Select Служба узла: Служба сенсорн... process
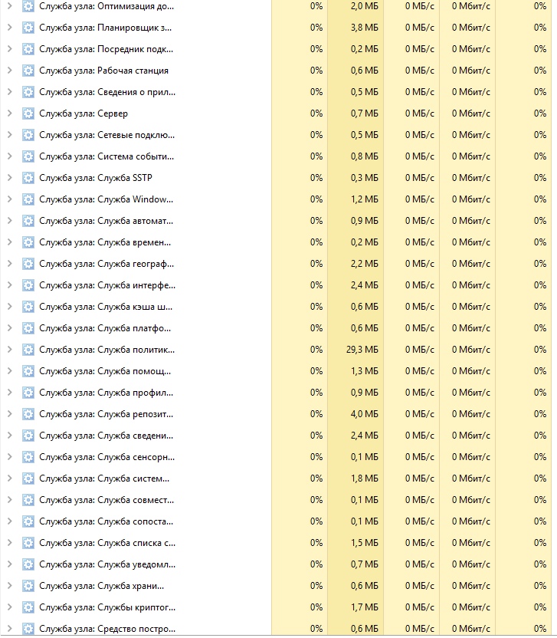The width and height of the screenshot is (557, 638). tap(107, 457)
